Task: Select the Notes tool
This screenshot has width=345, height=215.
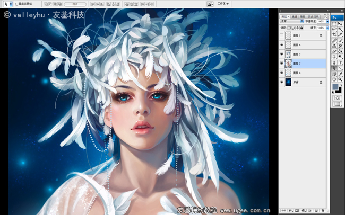Action: (334, 74)
